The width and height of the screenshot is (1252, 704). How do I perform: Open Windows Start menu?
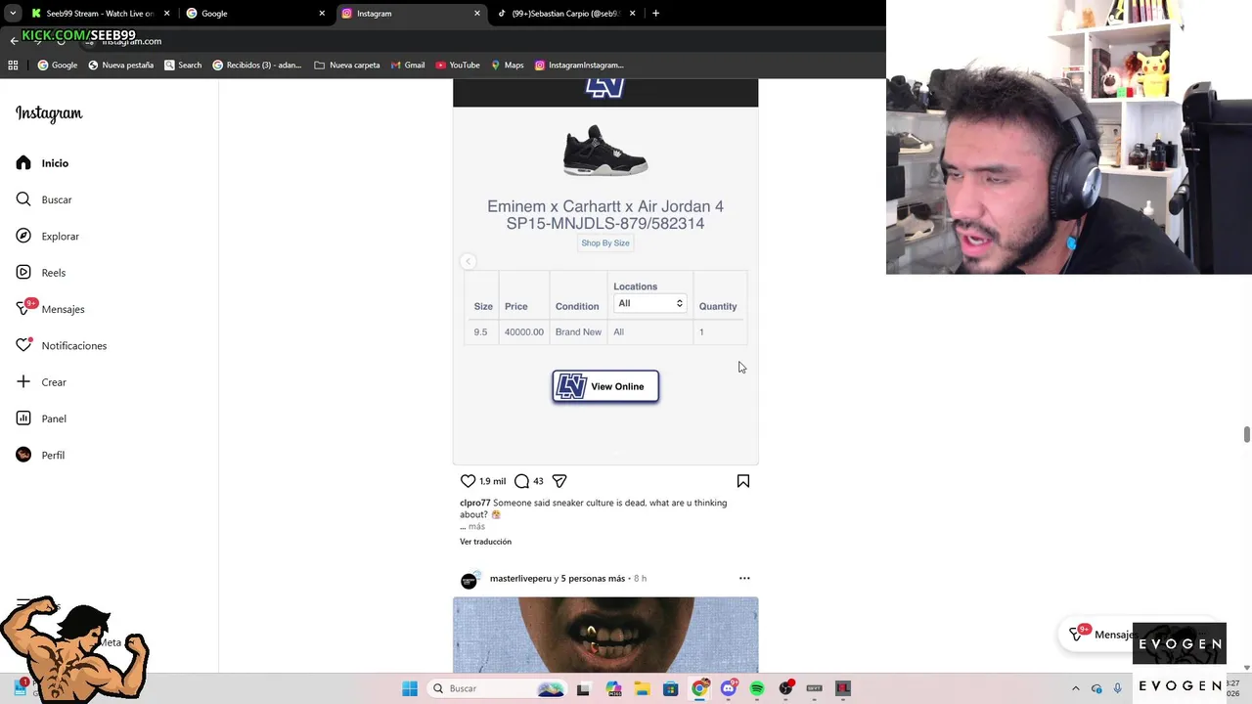click(410, 688)
